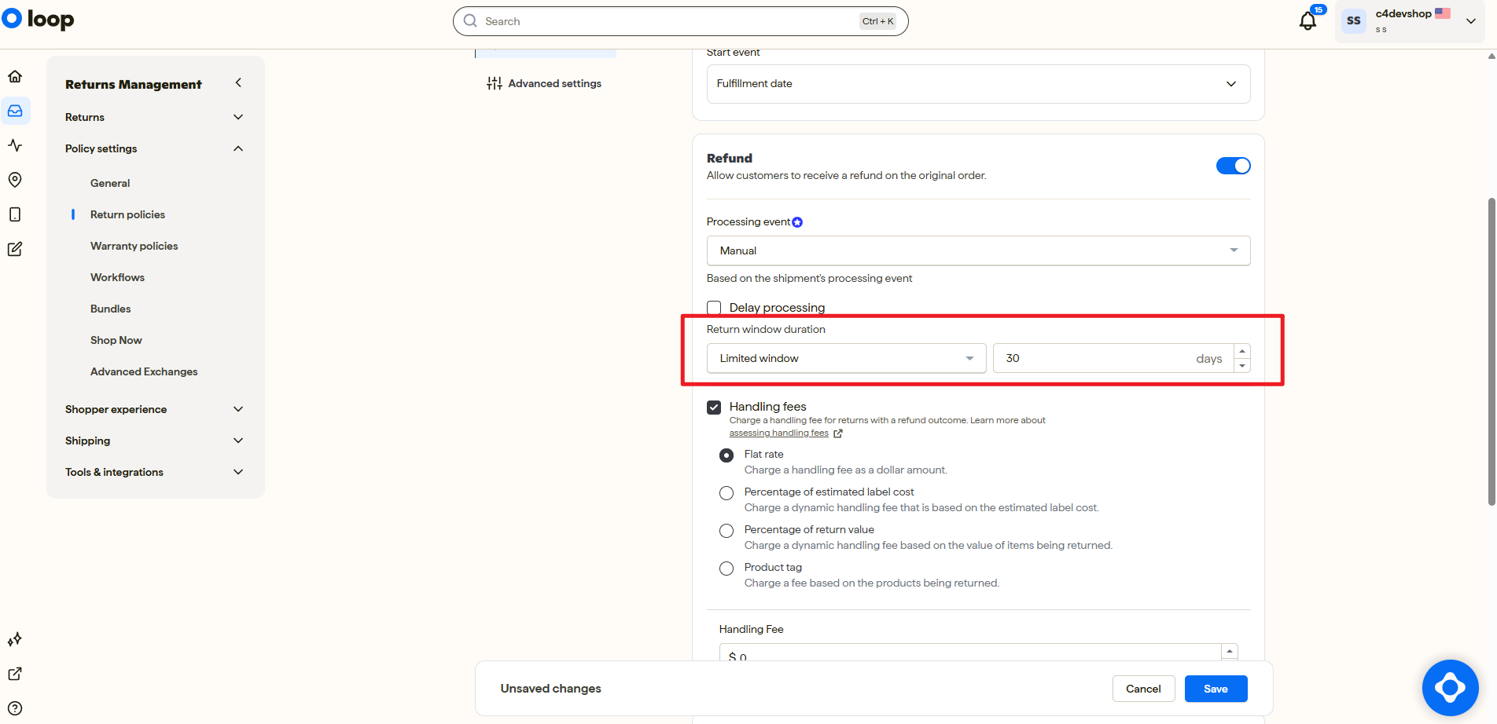Open the Loop chat widget
This screenshot has width=1497, height=724.
(1450, 688)
